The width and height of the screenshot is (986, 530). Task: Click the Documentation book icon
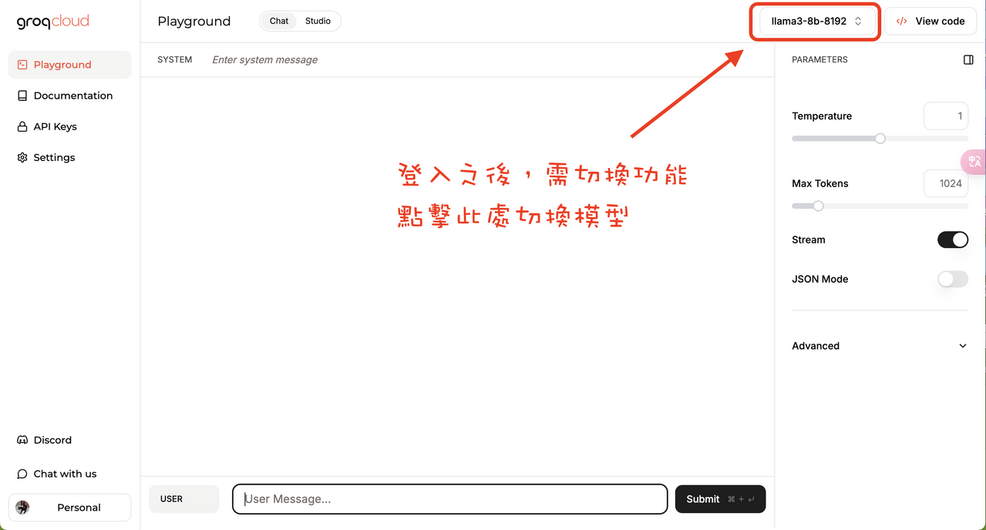[22, 96]
